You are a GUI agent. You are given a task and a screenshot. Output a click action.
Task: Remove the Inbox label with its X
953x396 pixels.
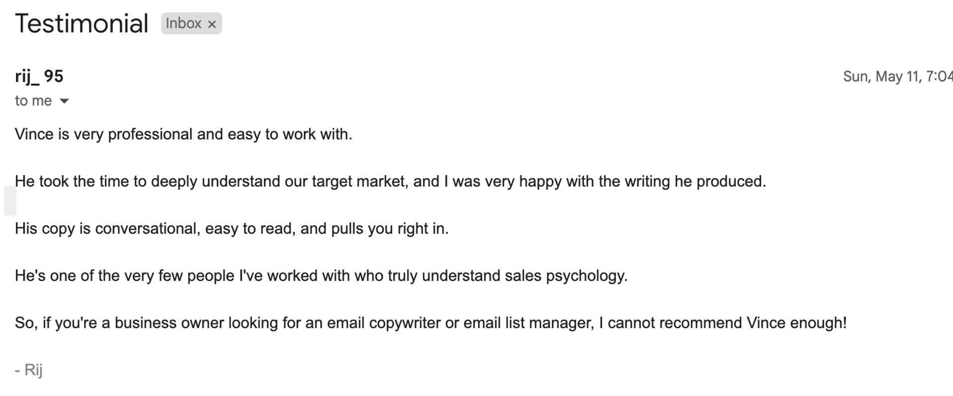click(212, 24)
